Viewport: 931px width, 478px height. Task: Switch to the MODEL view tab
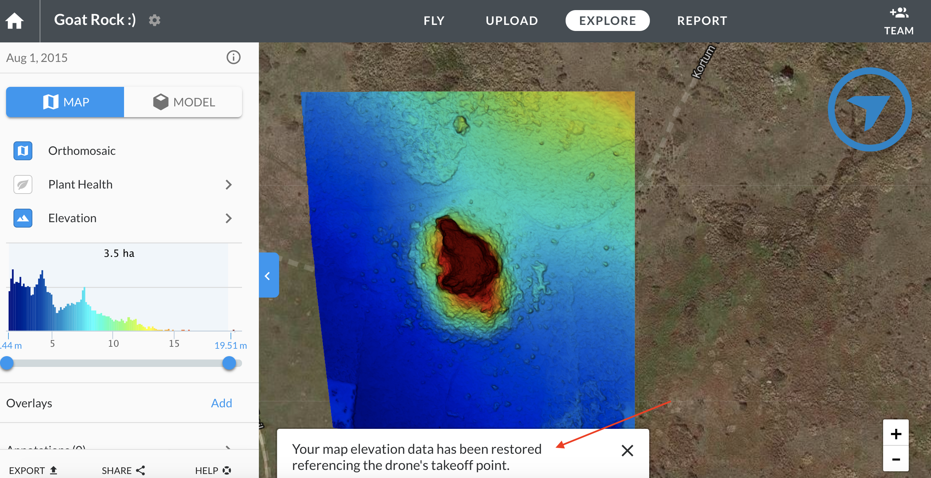(x=183, y=102)
